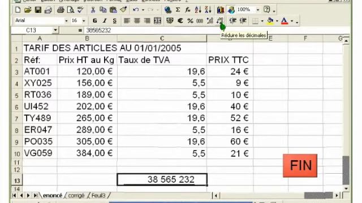Activate the format painter brush
The image size is (362, 203).
(123, 10)
